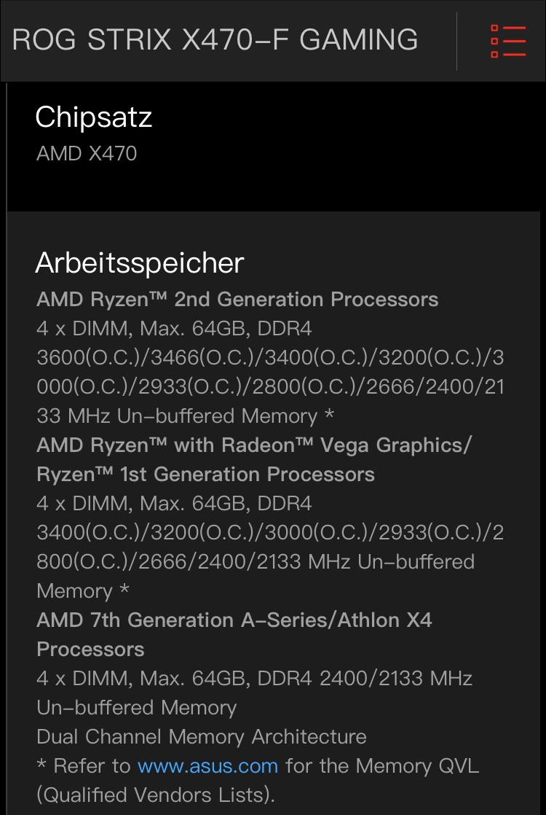This screenshot has height=815, width=546.
Task: Select the '33 MHz Un-buffered Memory *' line
Action: click(185, 416)
